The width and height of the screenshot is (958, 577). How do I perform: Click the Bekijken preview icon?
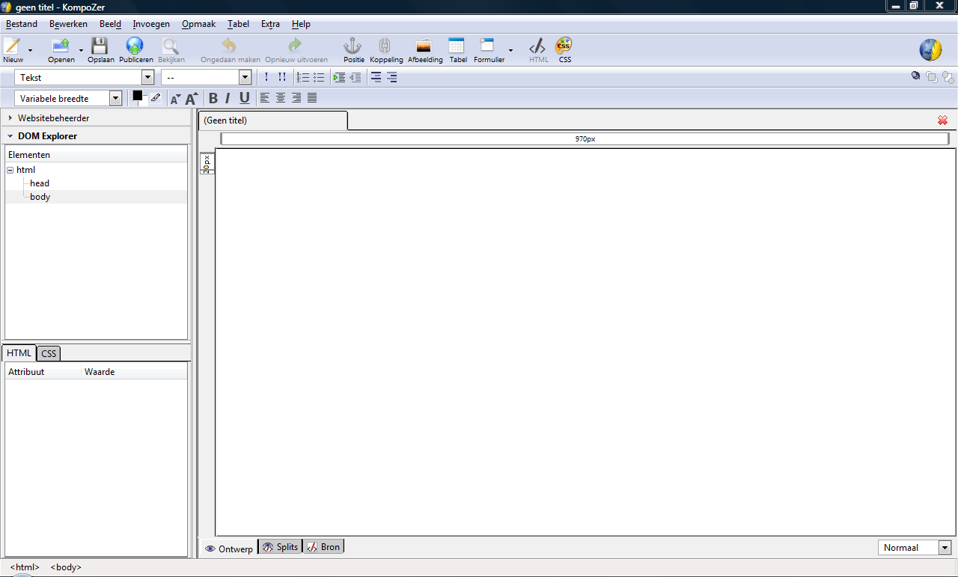click(x=171, y=50)
